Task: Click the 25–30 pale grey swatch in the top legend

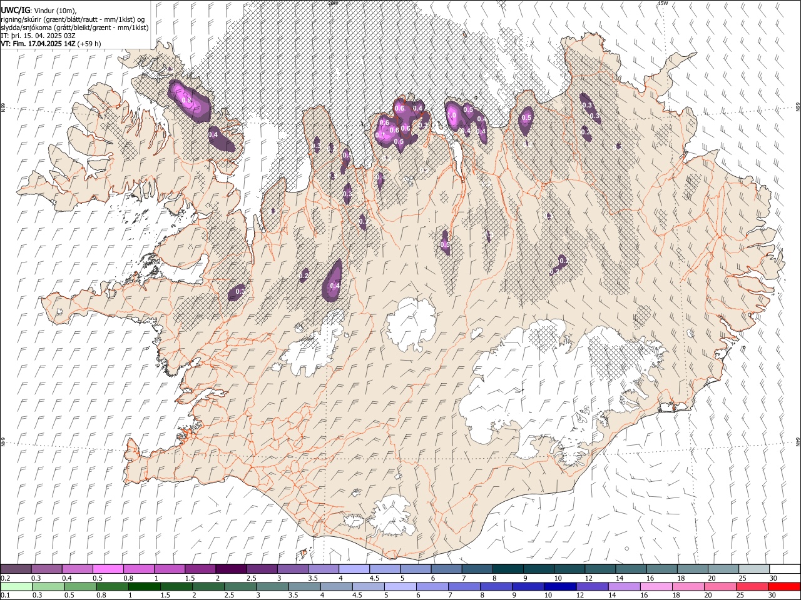Action: tap(753, 569)
